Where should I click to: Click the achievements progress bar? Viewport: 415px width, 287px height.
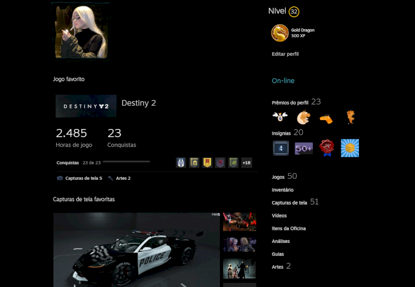[126, 162]
